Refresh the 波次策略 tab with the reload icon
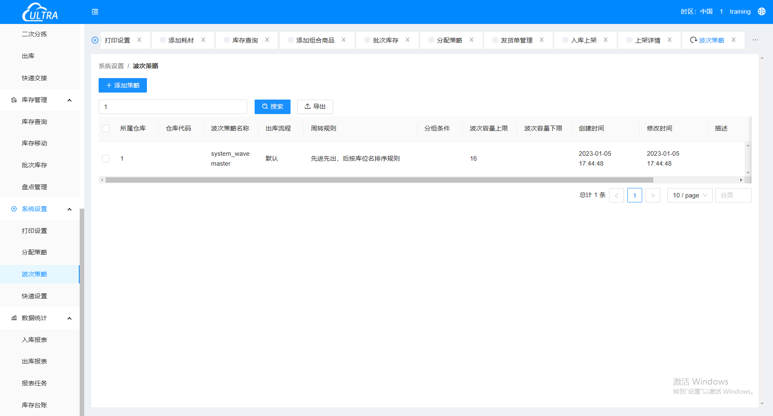 coord(693,40)
